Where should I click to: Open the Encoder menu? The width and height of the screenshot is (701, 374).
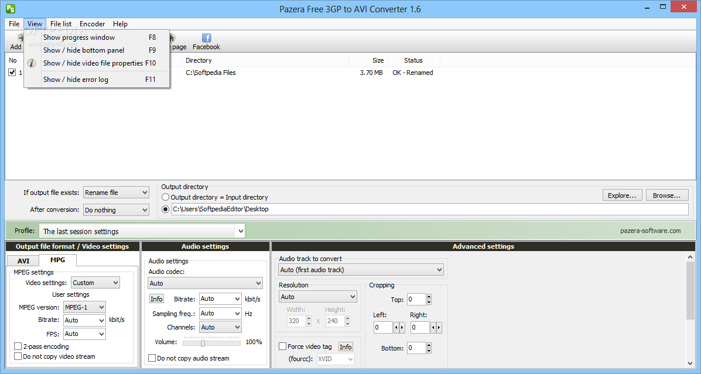point(92,23)
